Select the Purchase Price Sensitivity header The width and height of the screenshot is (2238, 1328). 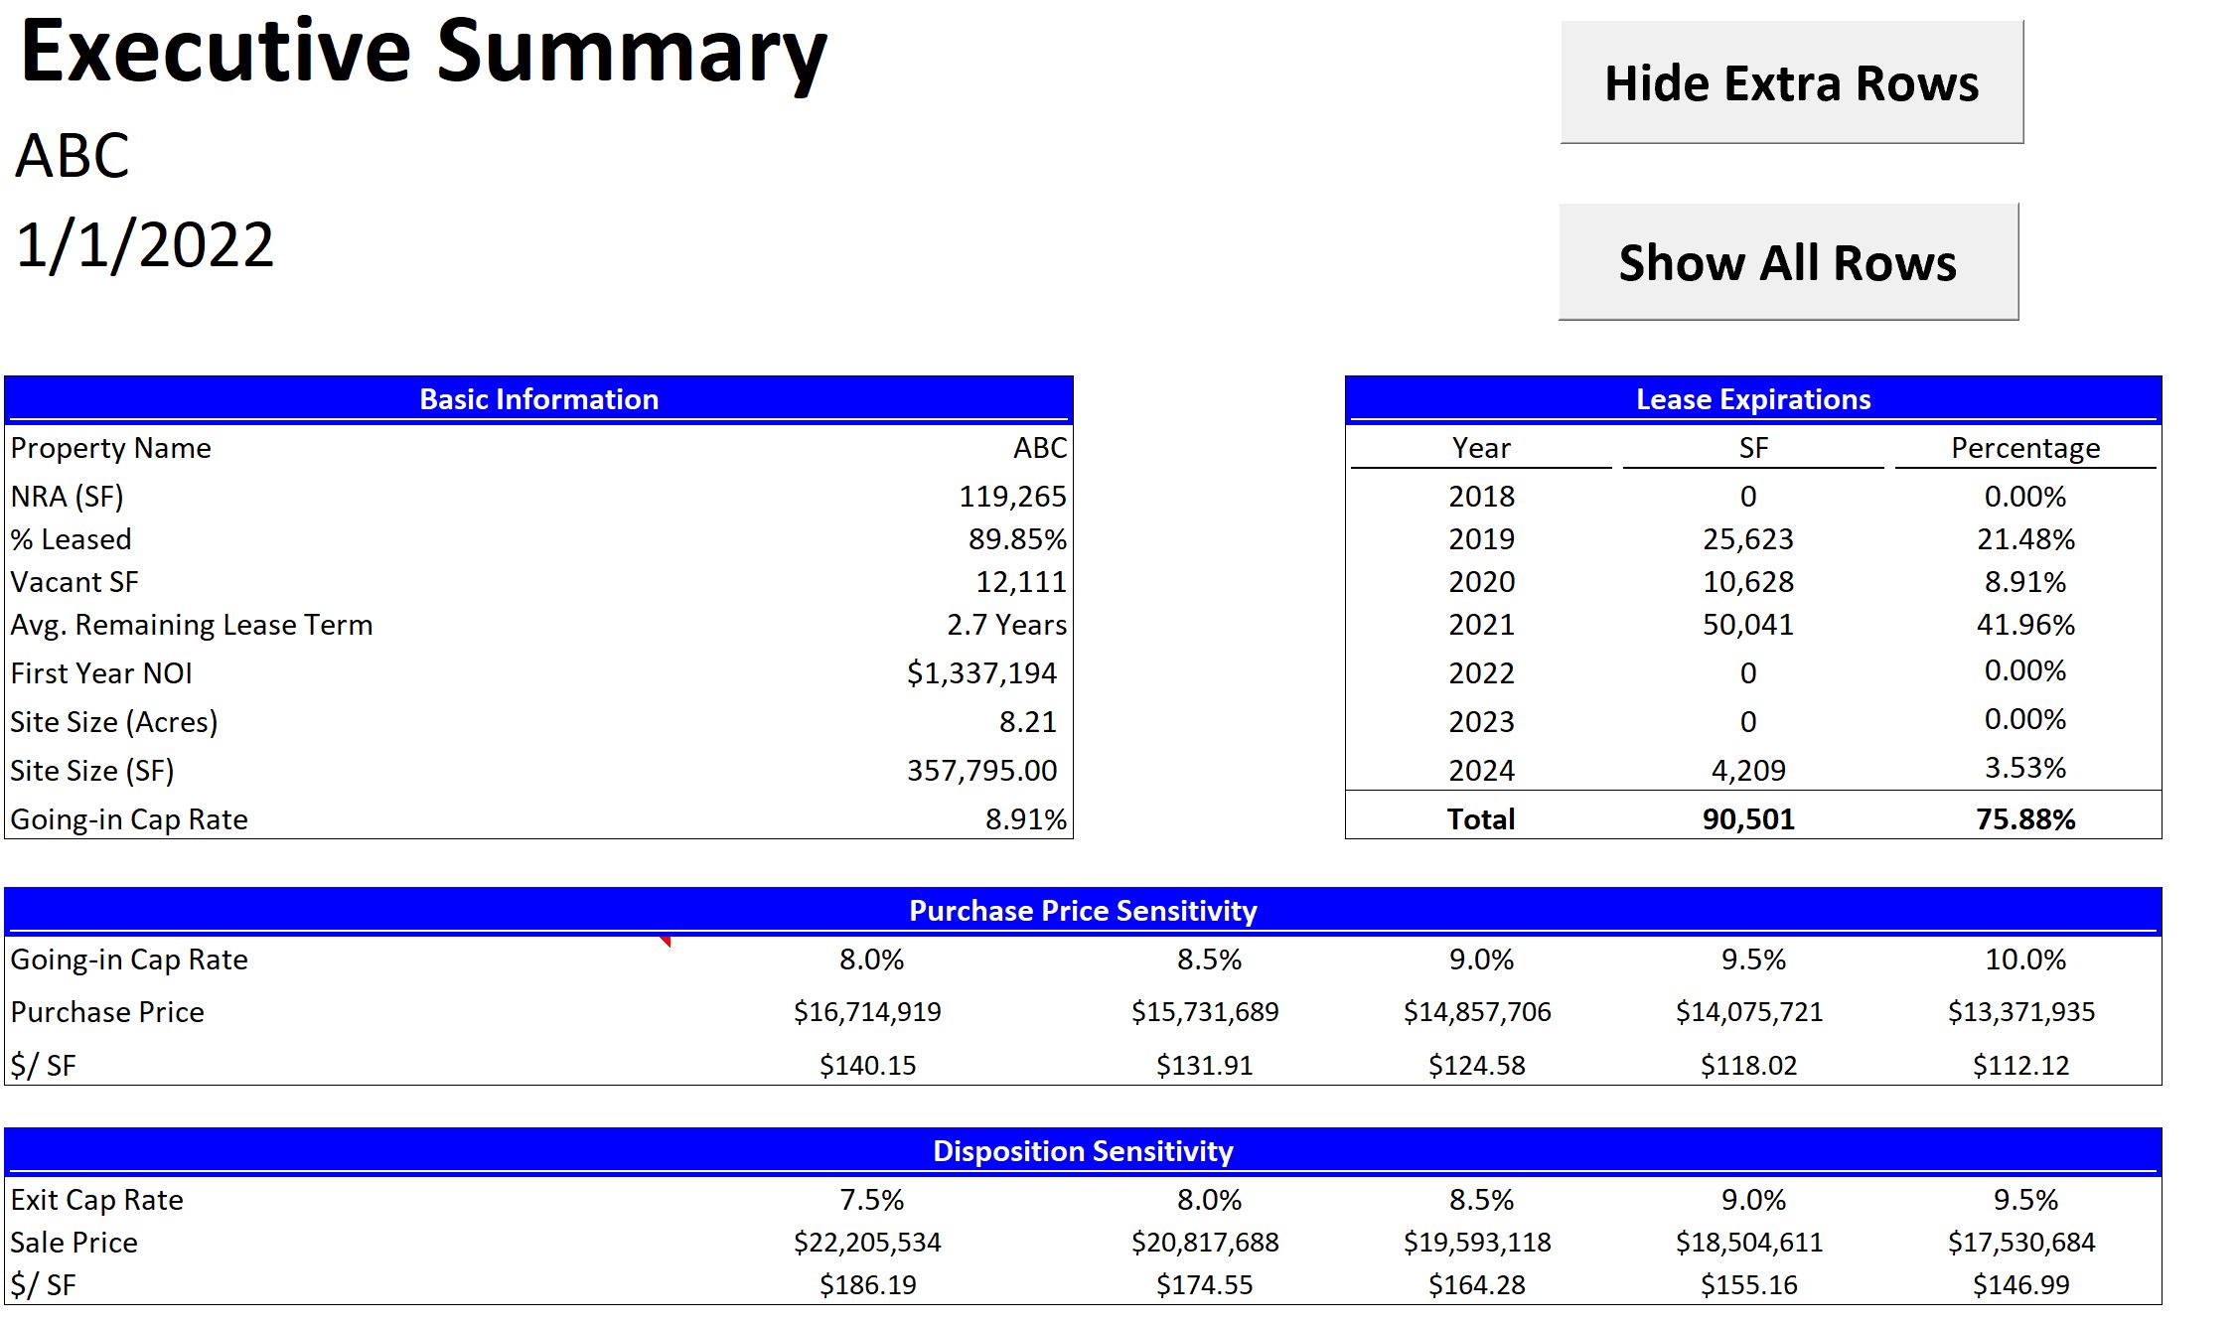pos(1083,910)
